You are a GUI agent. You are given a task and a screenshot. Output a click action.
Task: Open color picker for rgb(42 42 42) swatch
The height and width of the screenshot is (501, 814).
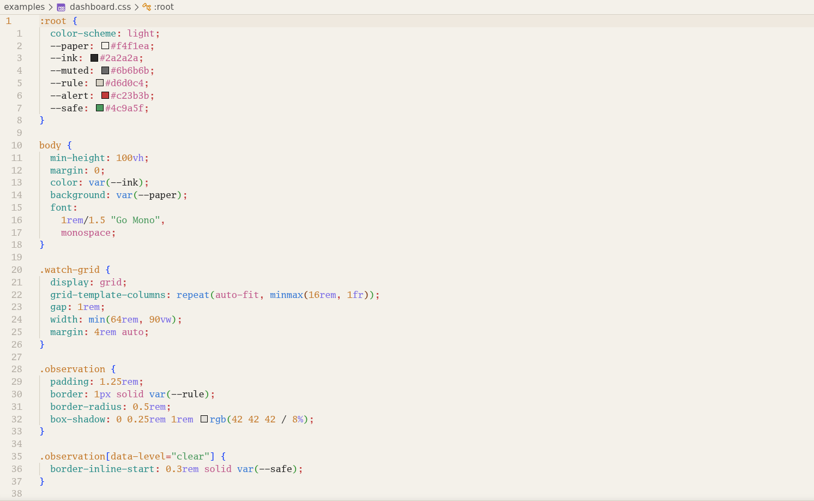tap(204, 419)
